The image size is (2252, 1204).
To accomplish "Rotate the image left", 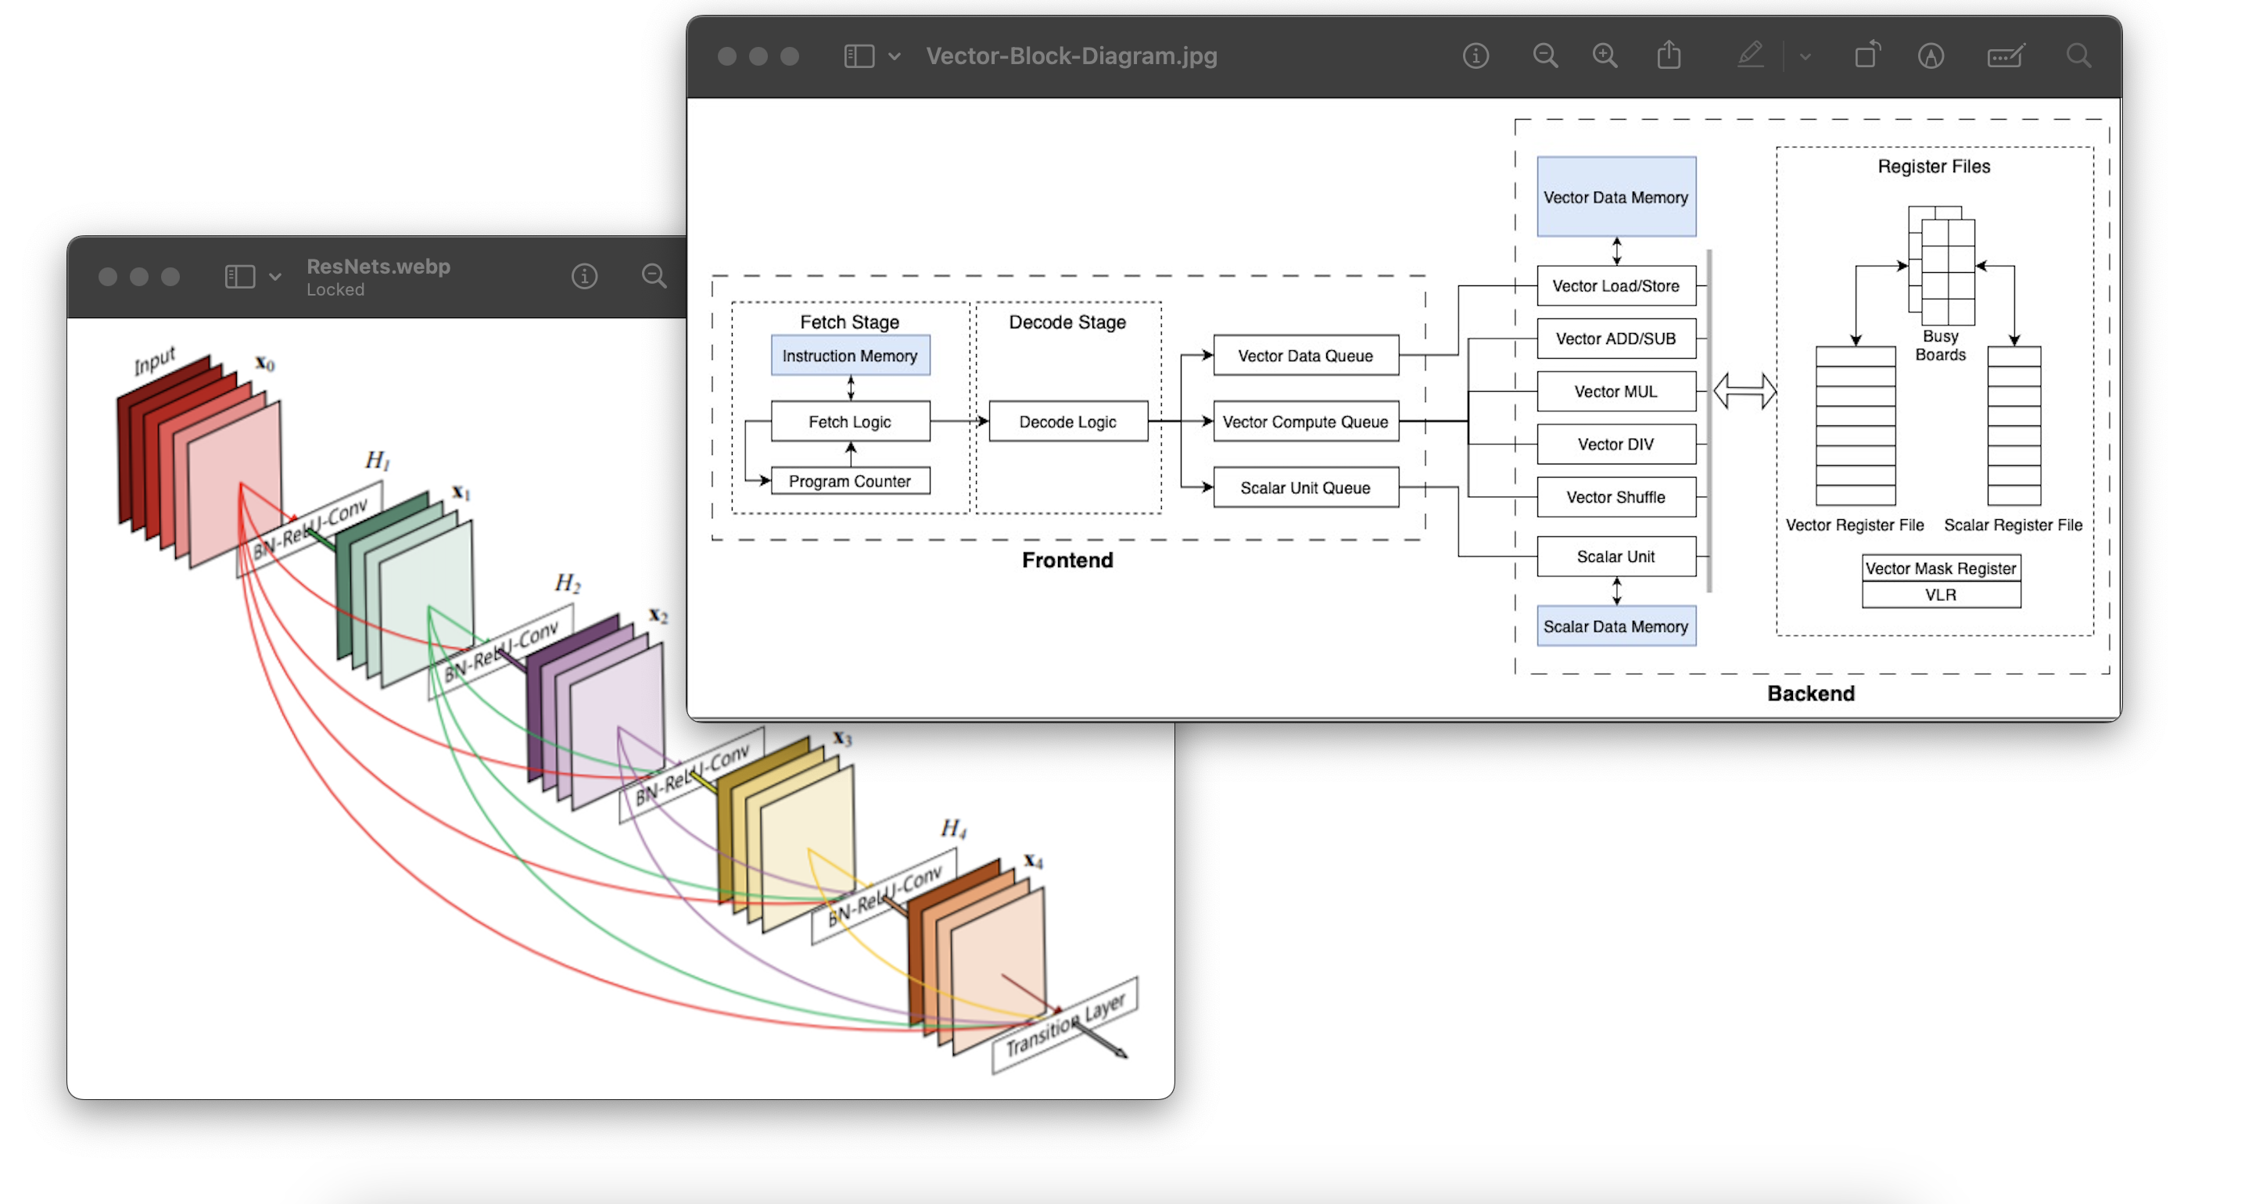I will [x=1867, y=57].
